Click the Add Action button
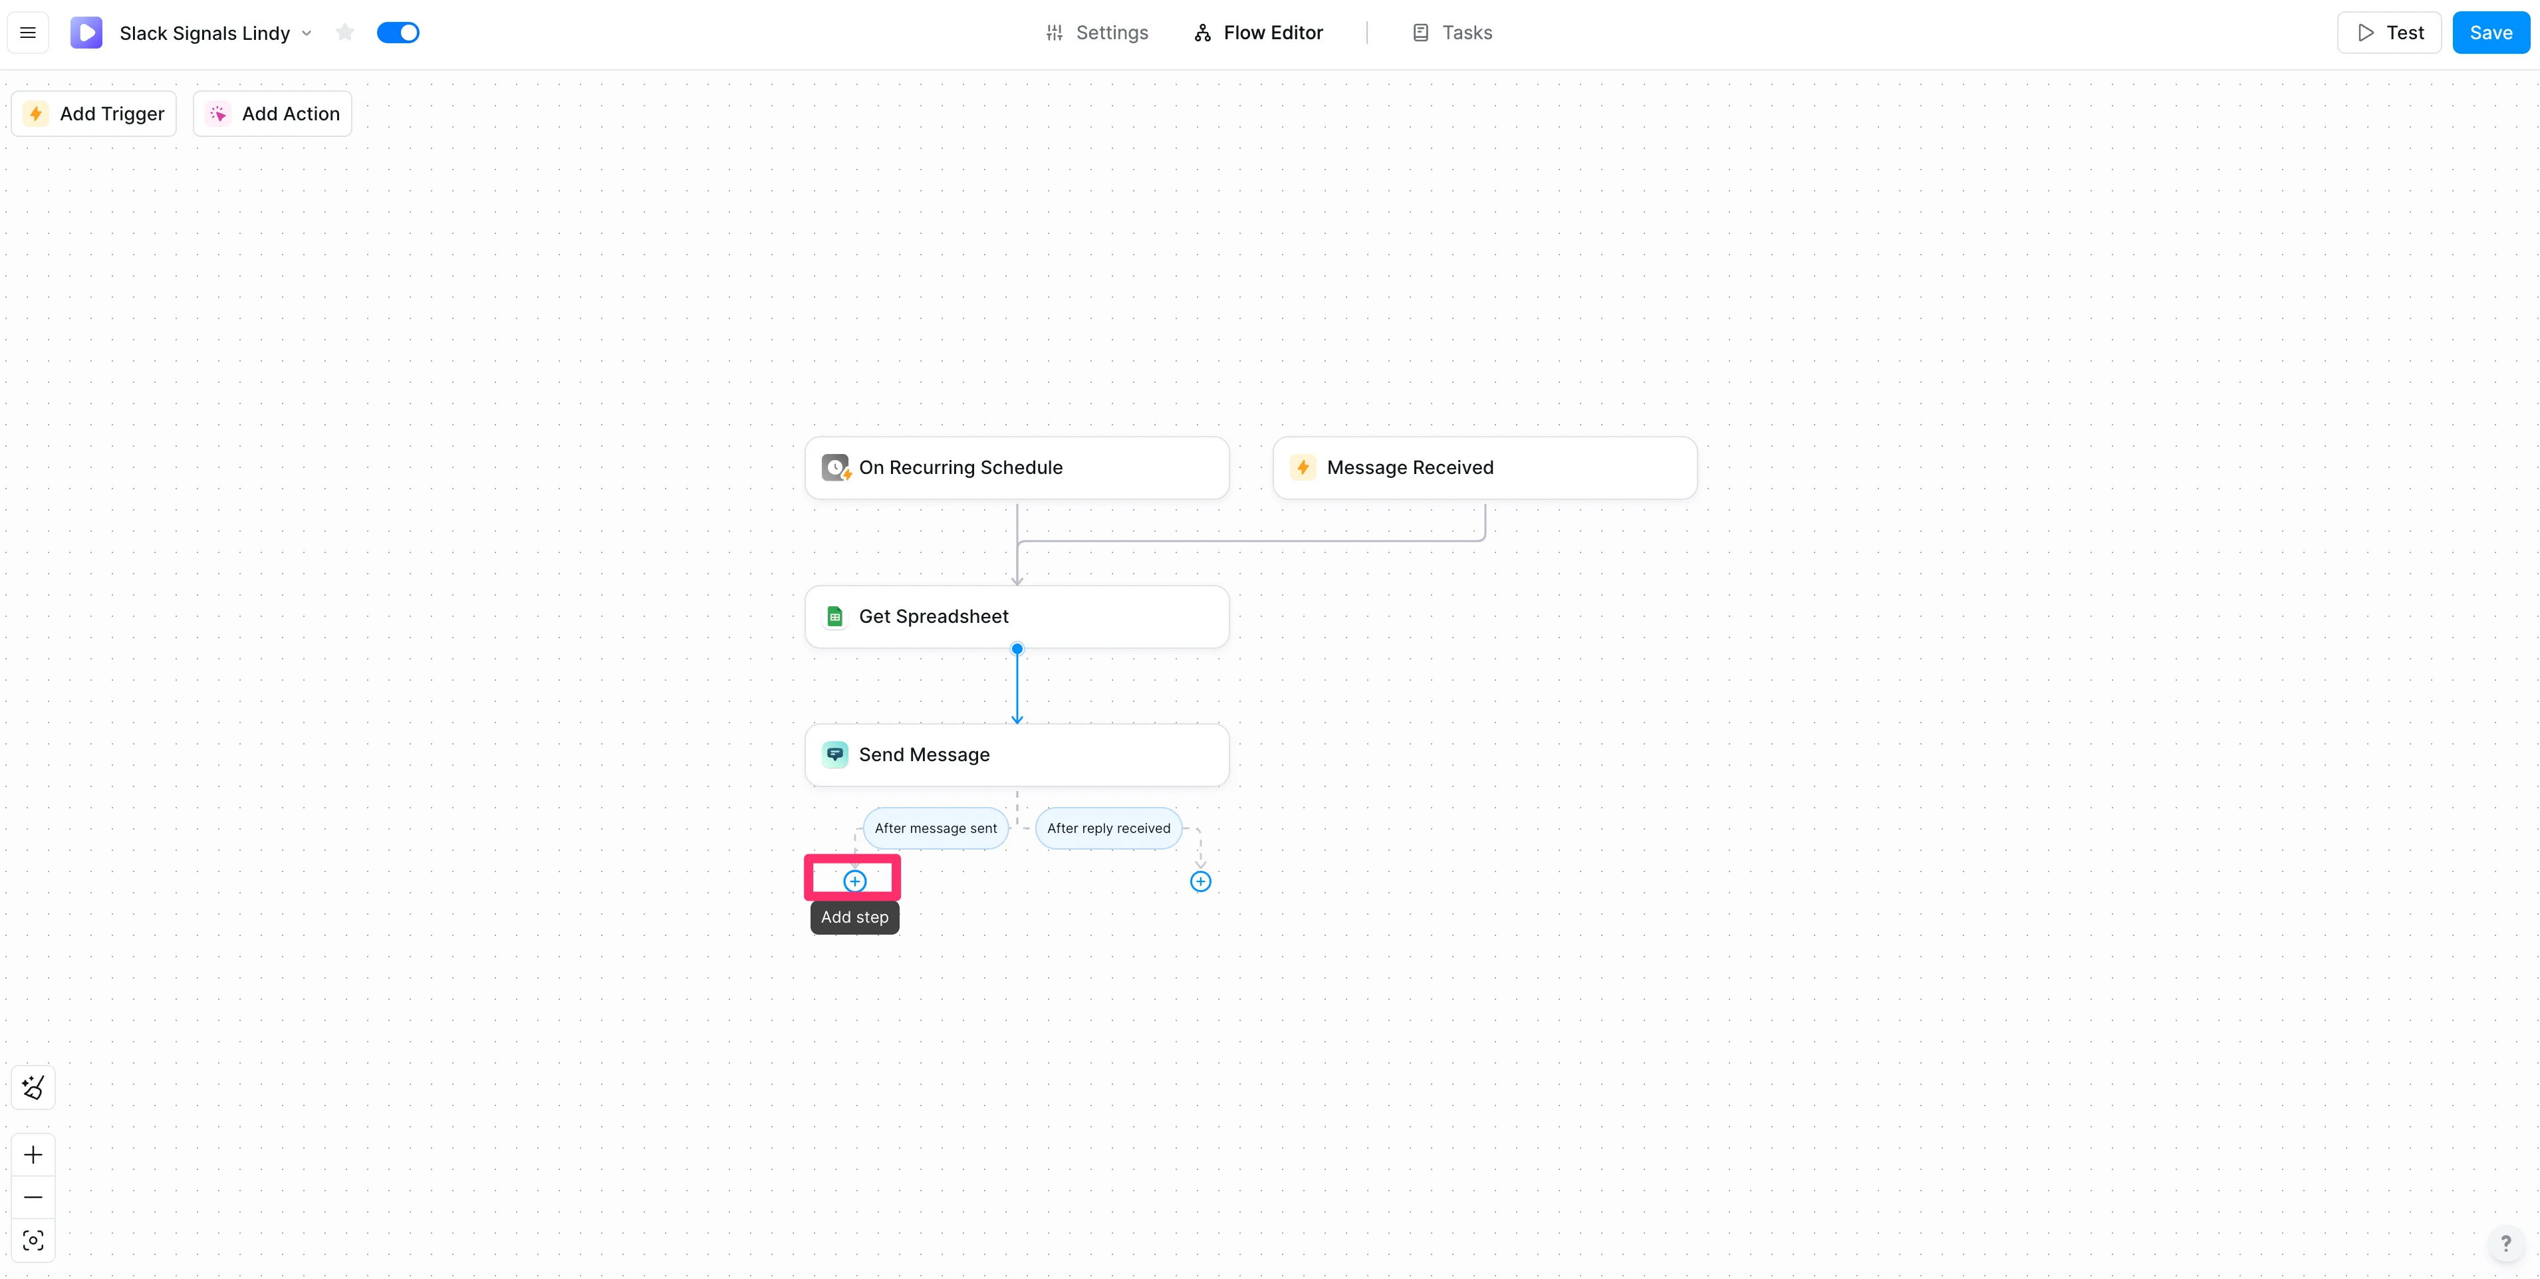Viewport: 2540px width, 1279px height. (272, 114)
